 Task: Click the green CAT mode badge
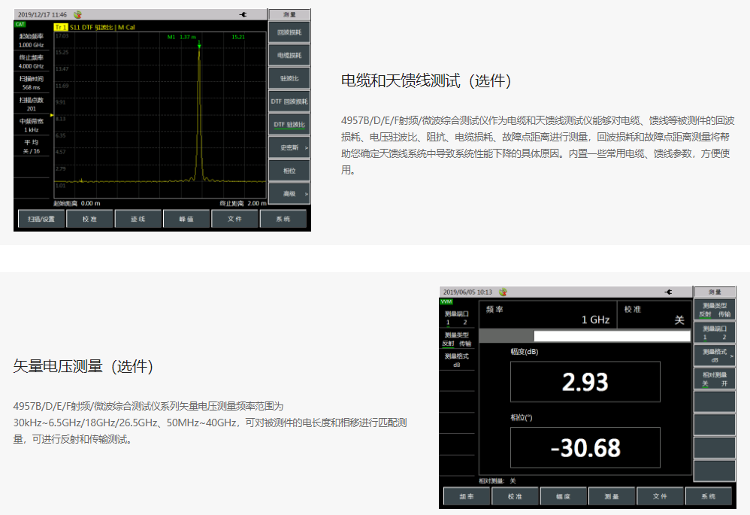20,25
